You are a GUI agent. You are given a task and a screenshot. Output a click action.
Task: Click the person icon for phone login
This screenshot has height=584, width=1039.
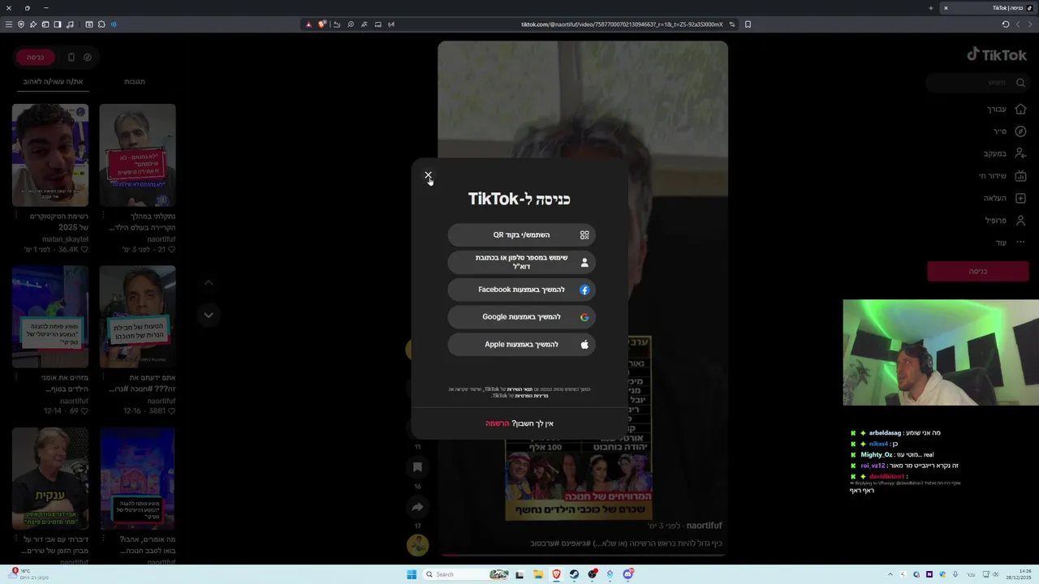584,263
